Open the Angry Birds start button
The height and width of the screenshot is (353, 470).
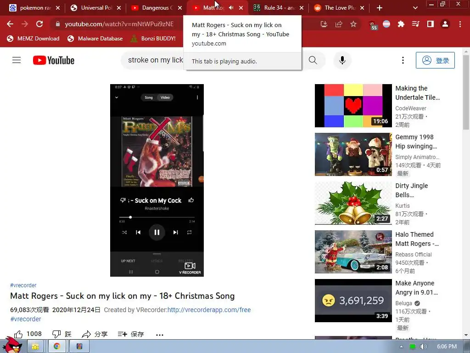(x=12, y=345)
